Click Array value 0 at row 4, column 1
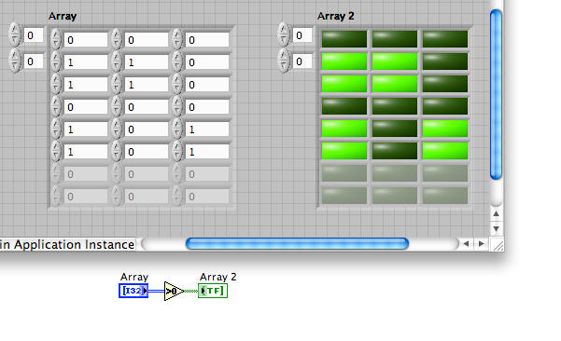561x341 pixels. click(x=86, y=107)
